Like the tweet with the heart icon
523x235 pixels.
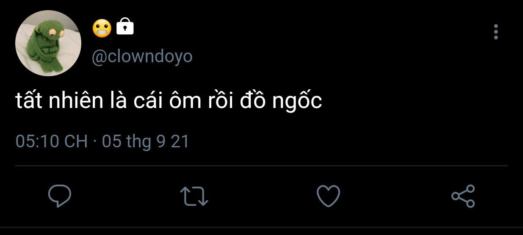tap(328, 196)
